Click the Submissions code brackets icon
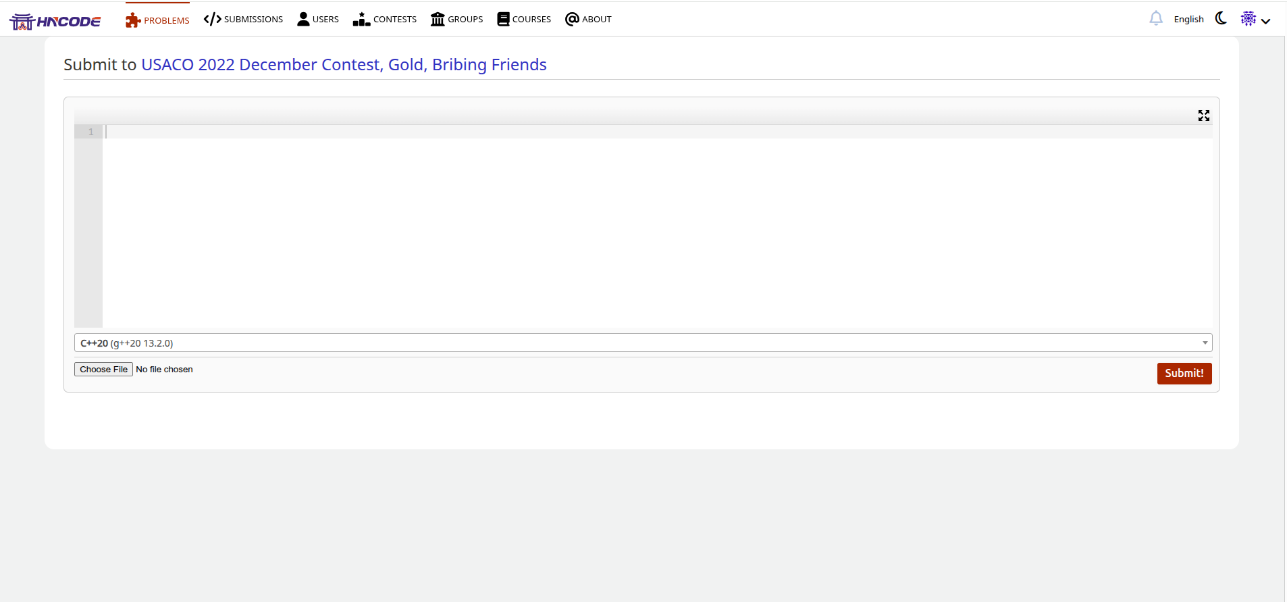Viewport: 1287px width, 602px height. tap(212, 19)
